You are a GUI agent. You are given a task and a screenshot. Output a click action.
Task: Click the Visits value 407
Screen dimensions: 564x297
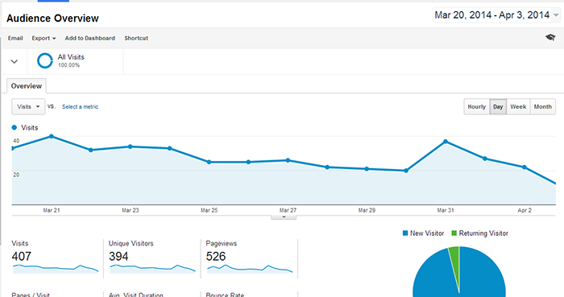click(22, 257)
